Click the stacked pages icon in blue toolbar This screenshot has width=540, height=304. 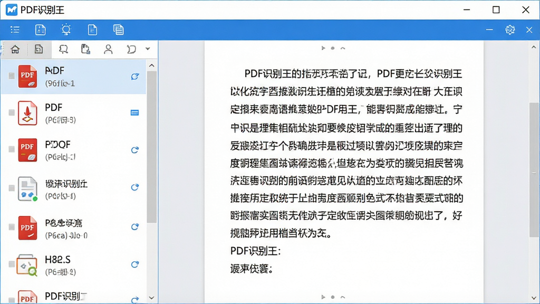click(119, 30)
